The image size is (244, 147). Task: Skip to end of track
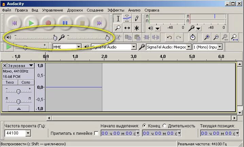(x=99, y=23)
